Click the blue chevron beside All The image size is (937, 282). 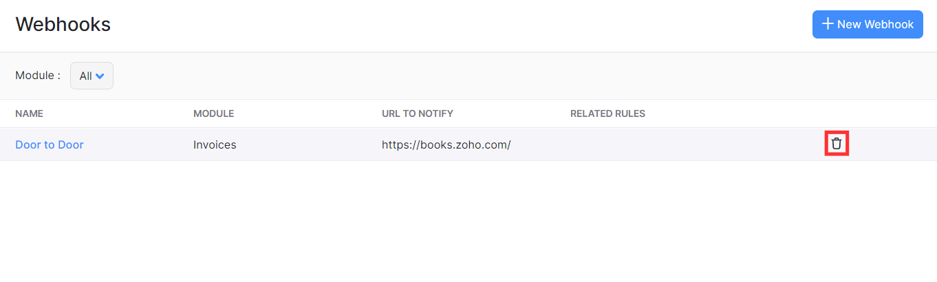click(100, 76)
